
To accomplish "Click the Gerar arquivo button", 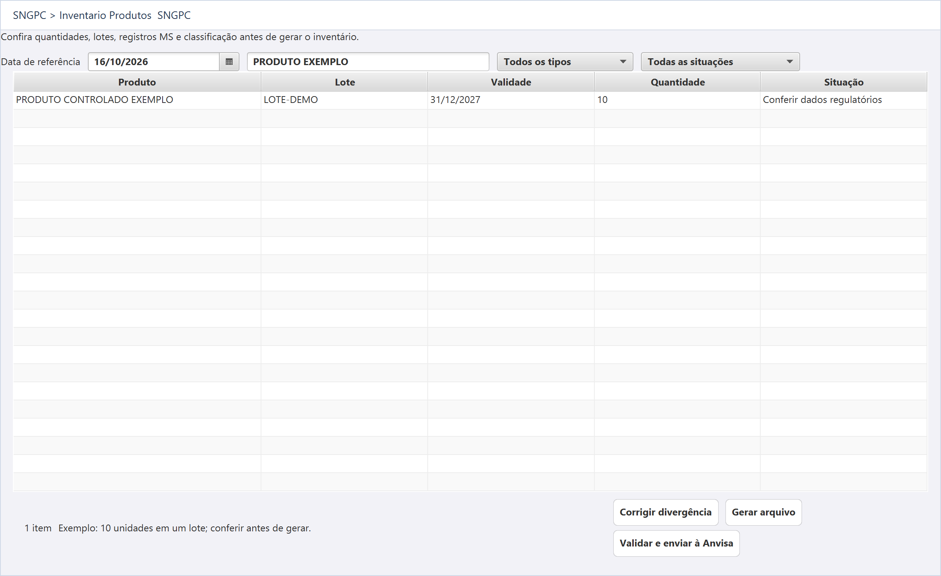I will (x=763, y=512).
